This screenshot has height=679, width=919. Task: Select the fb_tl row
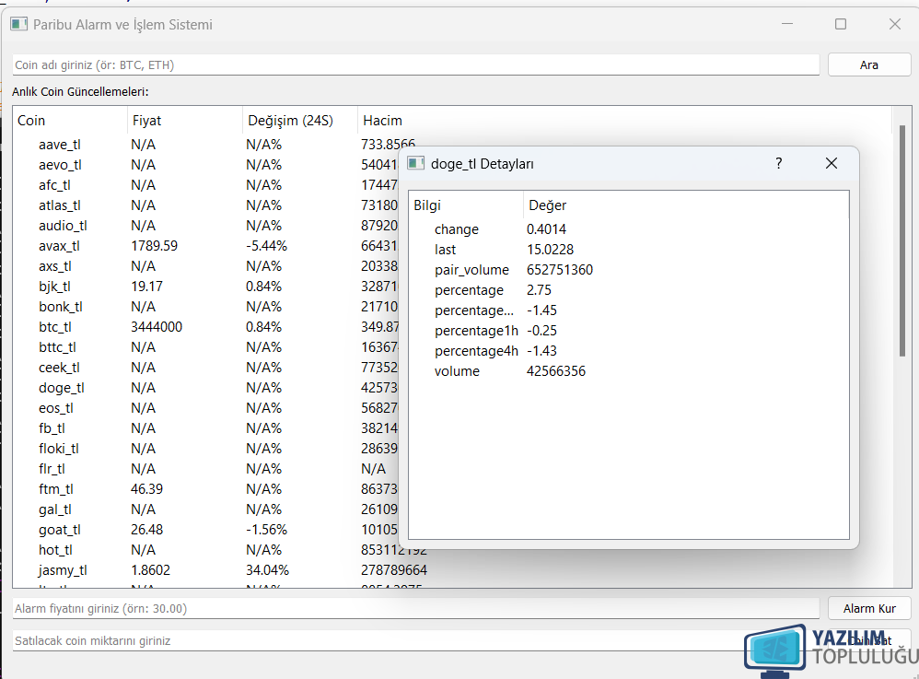point(205,428)
